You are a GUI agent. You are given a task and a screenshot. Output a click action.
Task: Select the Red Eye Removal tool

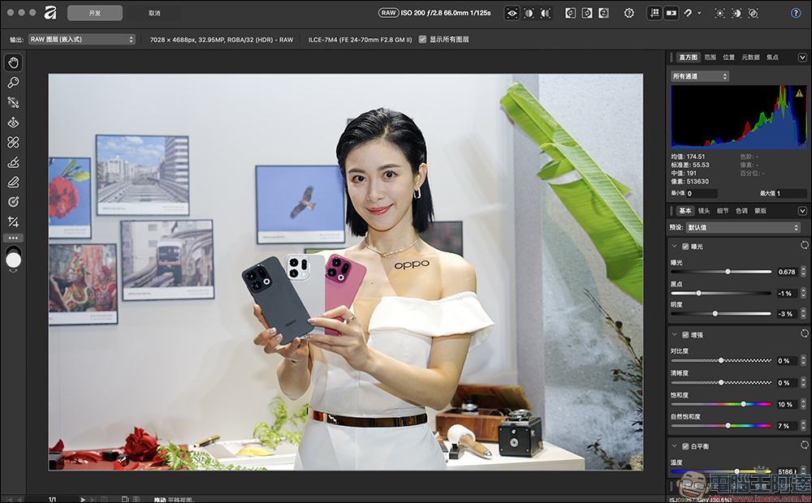point(13,122)
